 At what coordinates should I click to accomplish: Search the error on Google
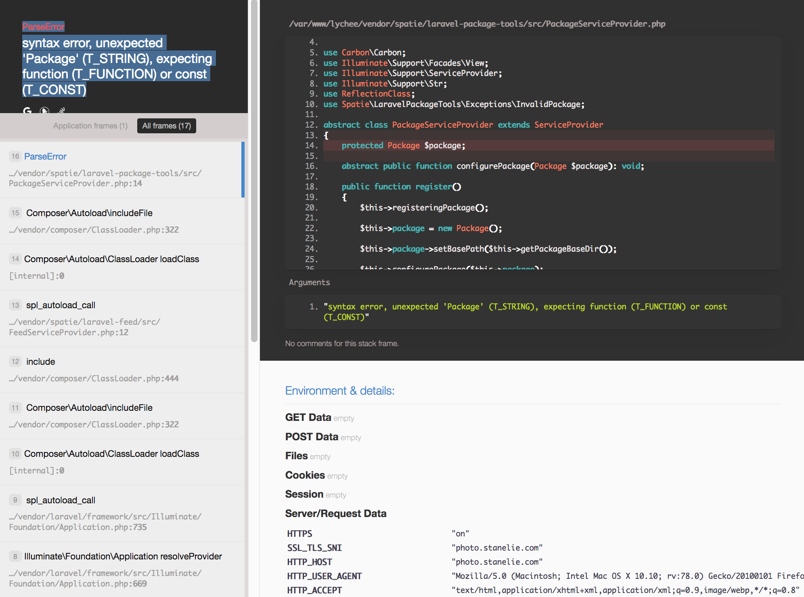pyautogui.click(x=27, y=111)
